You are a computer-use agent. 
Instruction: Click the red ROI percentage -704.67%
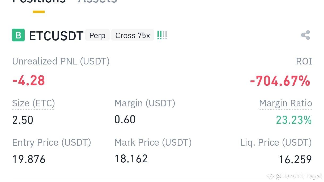point(280,80)
